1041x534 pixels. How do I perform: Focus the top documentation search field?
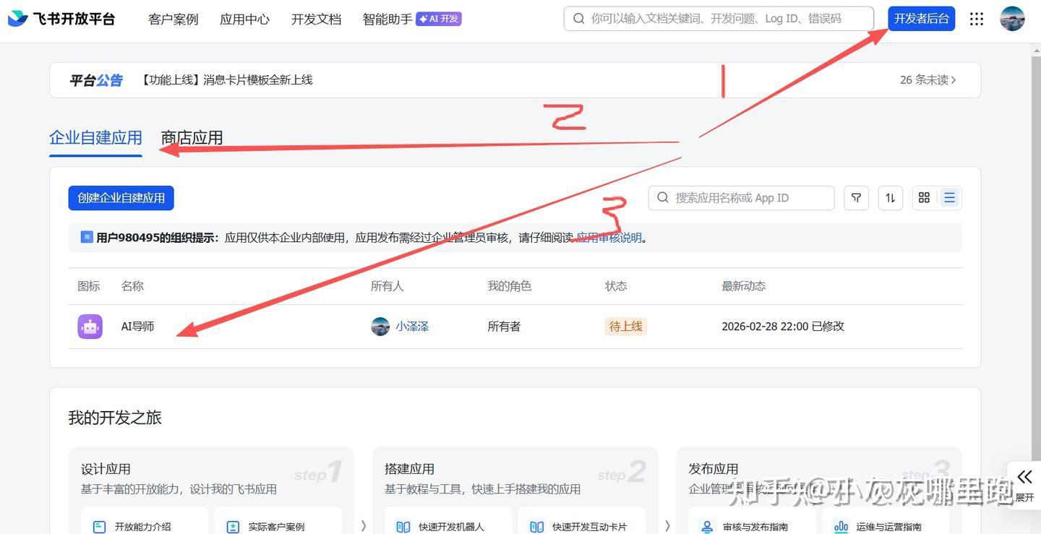pyautogui.click(x=719, y=19)
